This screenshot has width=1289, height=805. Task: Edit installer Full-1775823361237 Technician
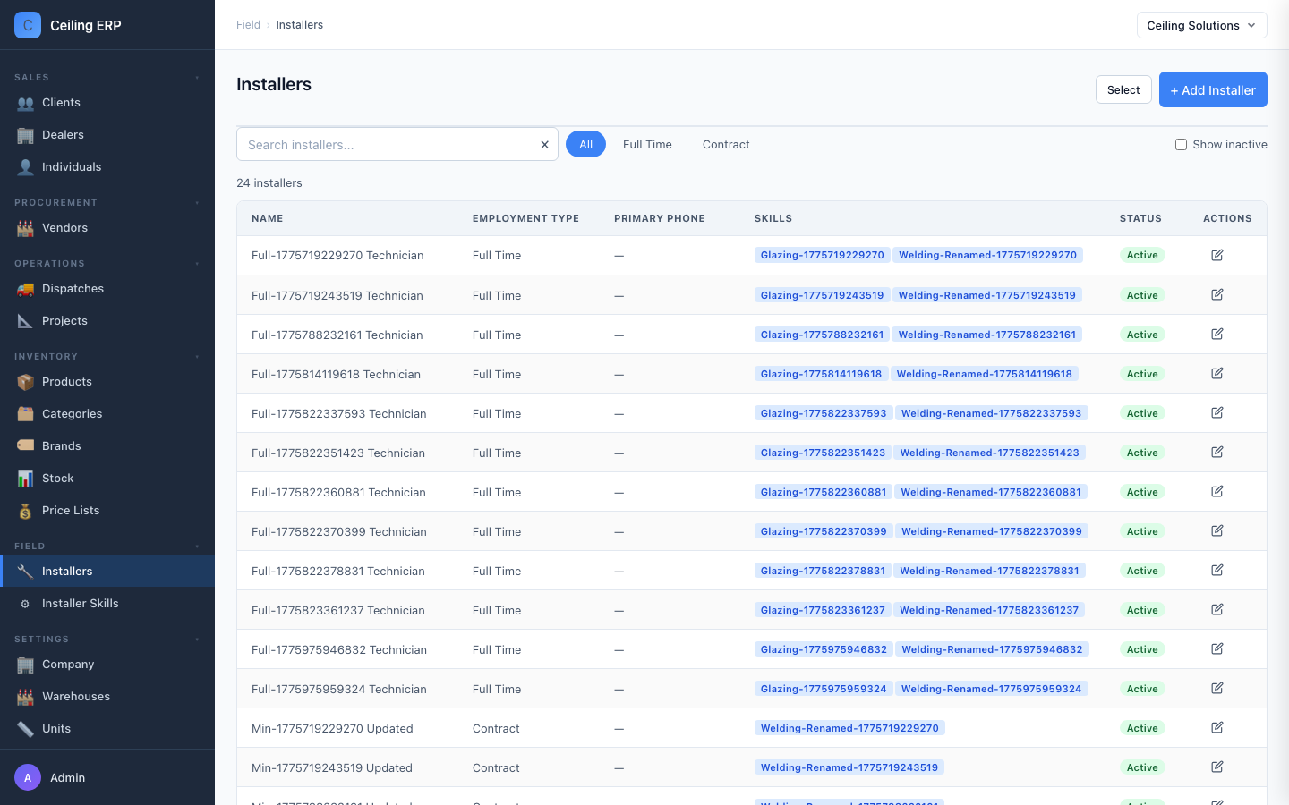tap(1217, 609)
